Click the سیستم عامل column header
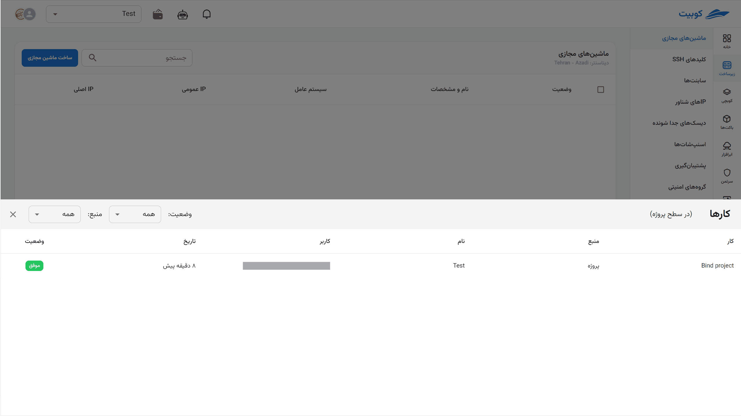 pyautogui.click(x=310, y=89)
